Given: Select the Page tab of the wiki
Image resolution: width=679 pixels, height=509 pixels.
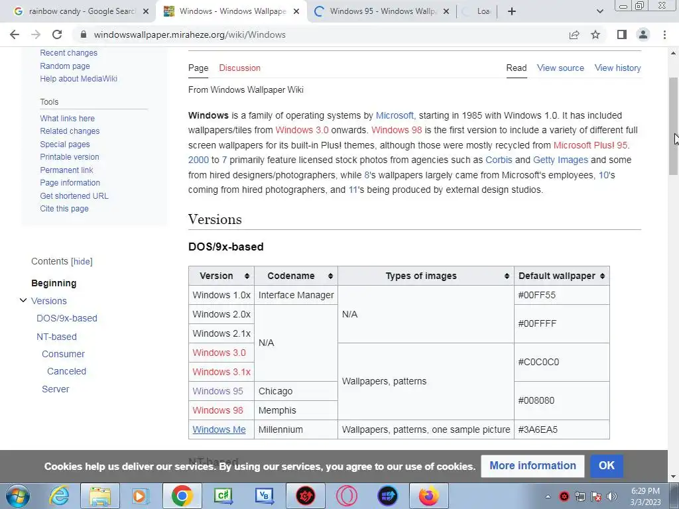Looking at the screenshot, I should (198, 68).
